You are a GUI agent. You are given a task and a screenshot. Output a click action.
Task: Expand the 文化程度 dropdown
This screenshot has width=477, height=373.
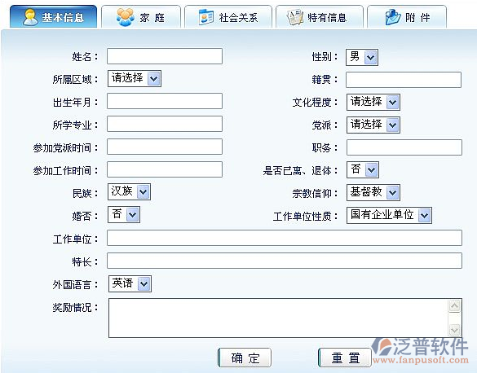tap(373, 102)
